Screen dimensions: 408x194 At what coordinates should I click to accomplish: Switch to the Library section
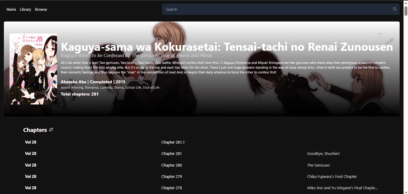pyautogui.click(x=25, y=9)
